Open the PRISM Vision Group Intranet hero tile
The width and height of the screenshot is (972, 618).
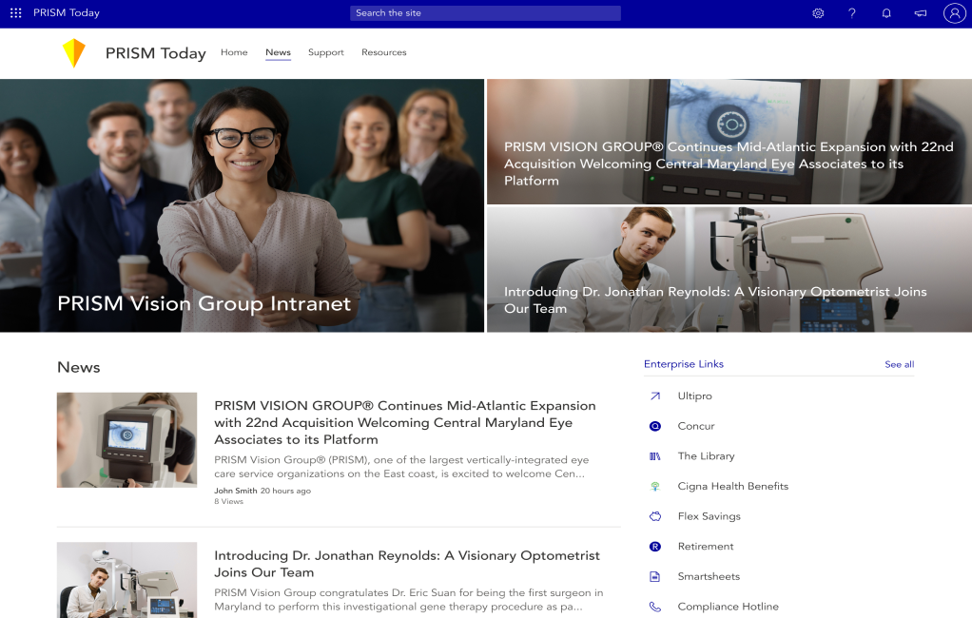click(242, 205)
